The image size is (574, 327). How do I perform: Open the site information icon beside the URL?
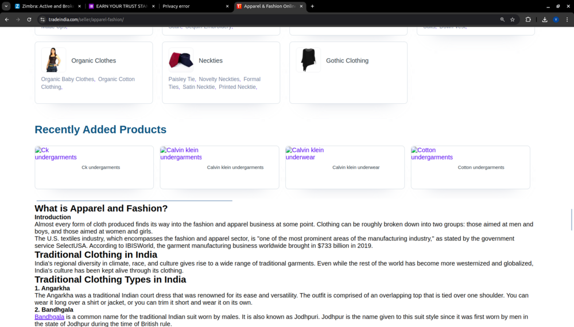click(42, 20)
